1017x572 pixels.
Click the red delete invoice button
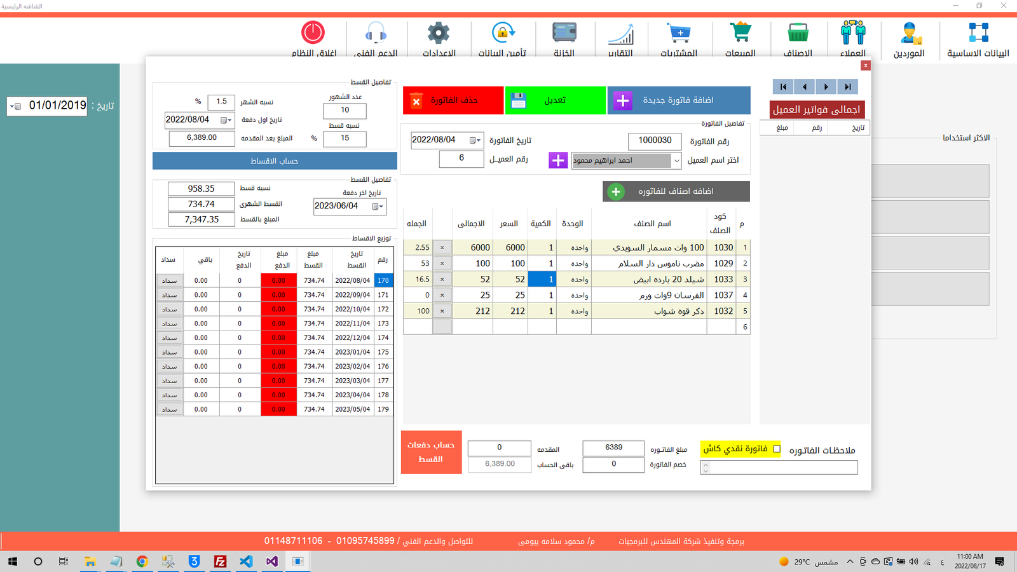coord(453,100)
